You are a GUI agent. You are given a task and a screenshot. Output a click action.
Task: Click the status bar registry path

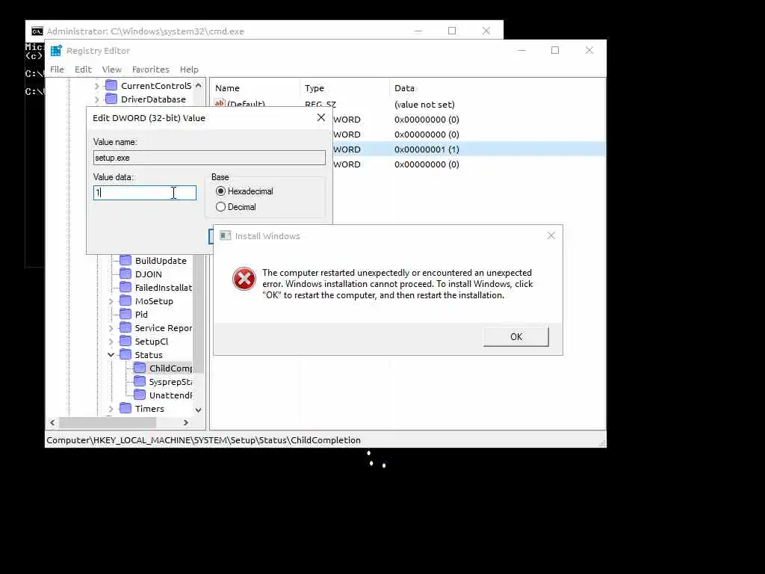(x=203, y=440)
